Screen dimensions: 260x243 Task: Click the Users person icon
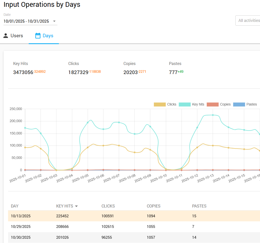(x=6, y=36)
